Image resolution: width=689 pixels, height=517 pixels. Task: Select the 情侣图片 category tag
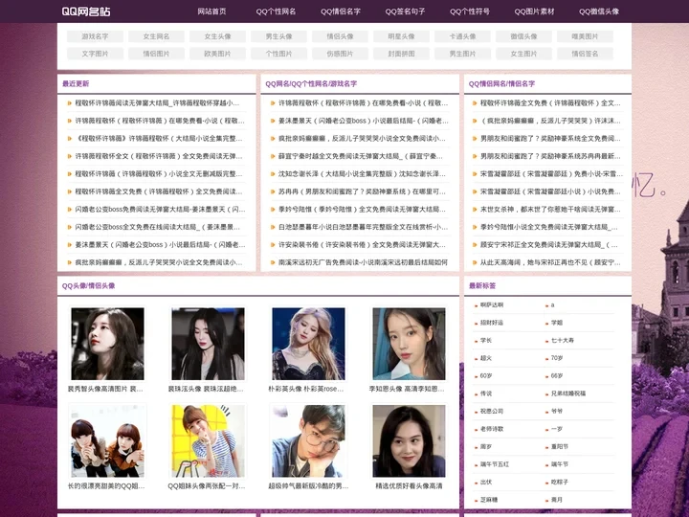pyautogui.click(x=156, y=54)
